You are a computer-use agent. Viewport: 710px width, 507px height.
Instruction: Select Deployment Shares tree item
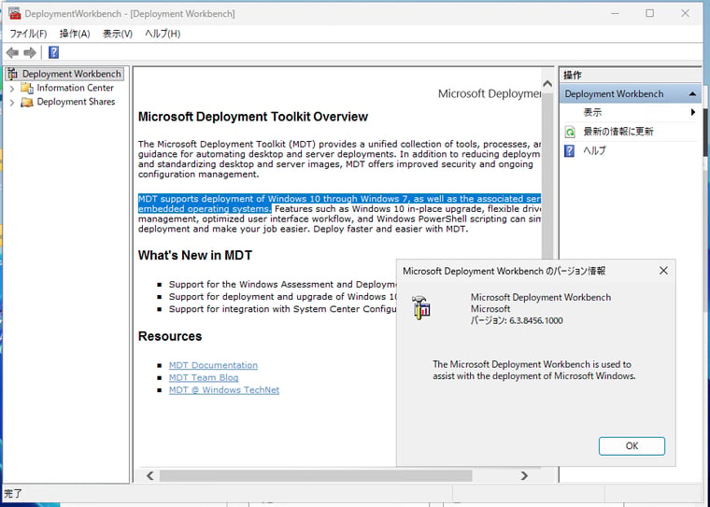(76, 102)
